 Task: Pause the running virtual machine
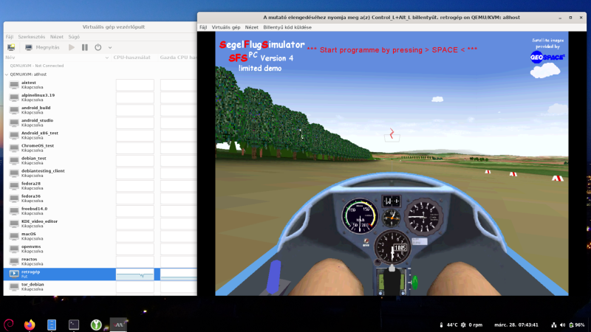pyautogui.click(x=85, y=47)
